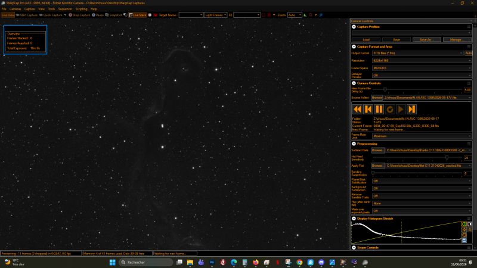The image size is (477, 268).
Task: Open the Frame Rate Limit dropdown showing Maximum
Action: tap(422, 136)
